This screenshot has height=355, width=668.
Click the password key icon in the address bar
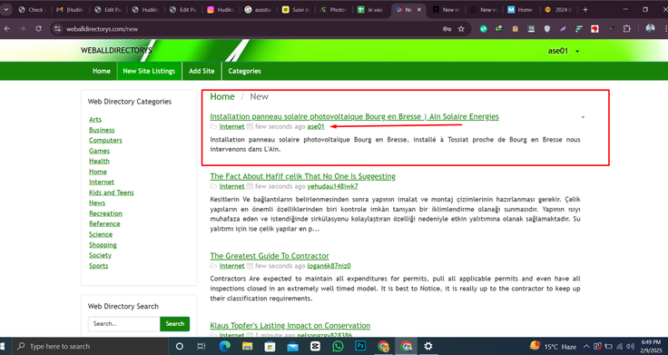[x=447, y=29]
